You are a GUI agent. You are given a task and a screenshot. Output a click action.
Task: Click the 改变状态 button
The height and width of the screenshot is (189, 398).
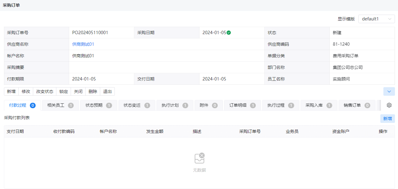click(45, 91)
